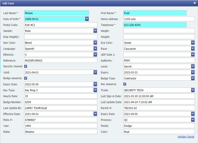198x143 pixels.
Task: Expand the Trade dropdown
Action: 193,90
